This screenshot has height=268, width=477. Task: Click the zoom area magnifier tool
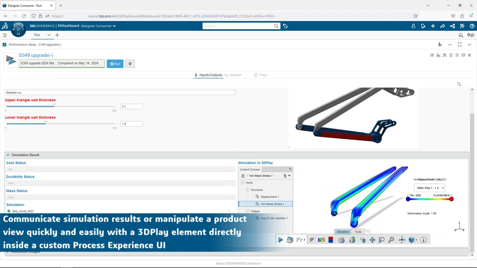tap(391, 240)
